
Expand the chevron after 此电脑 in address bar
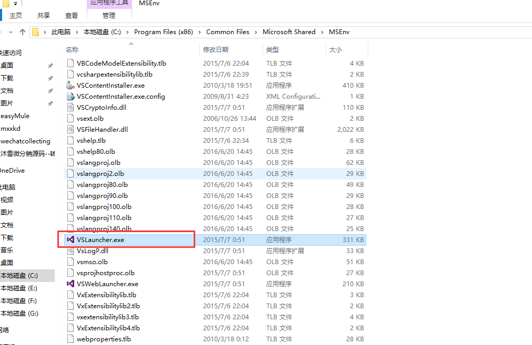coord(77,32)
